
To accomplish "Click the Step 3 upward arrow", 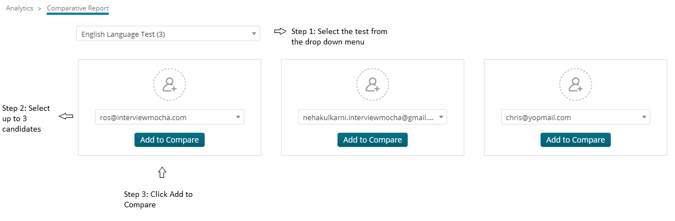I will (x=162, y=172).
